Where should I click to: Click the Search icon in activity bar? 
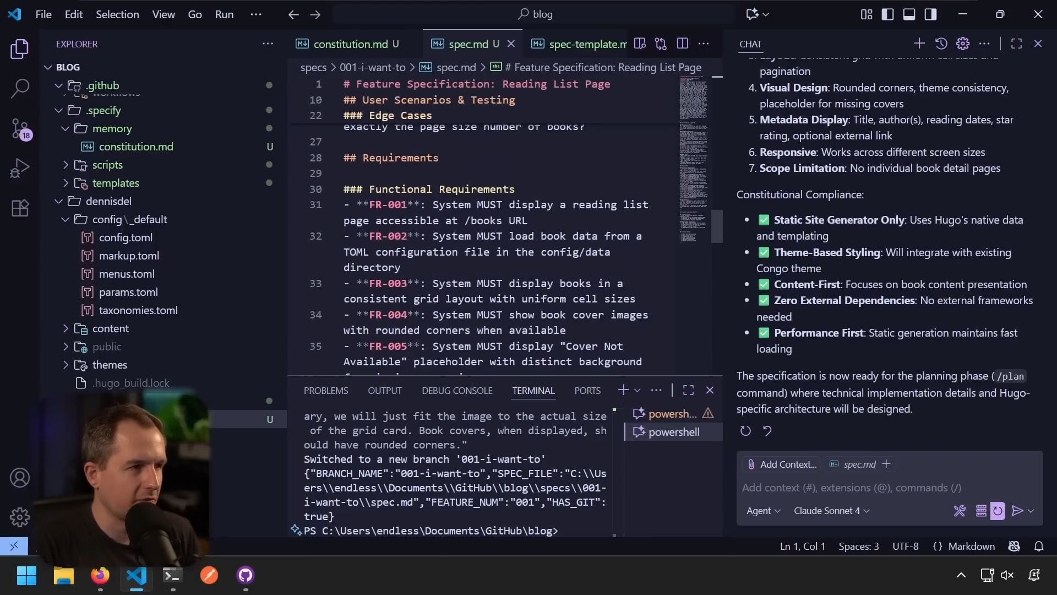(20, 88)
